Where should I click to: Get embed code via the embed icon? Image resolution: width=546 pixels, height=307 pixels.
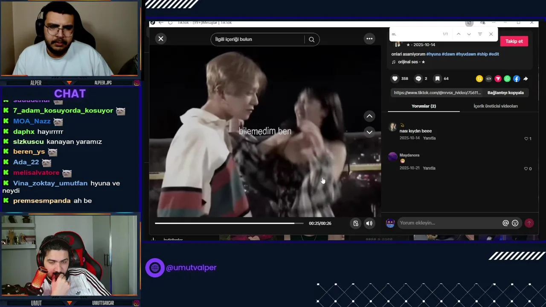tap(489, 78)
